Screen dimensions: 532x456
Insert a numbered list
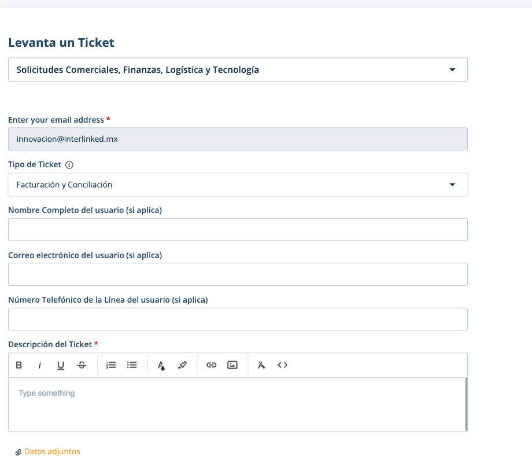(111, 365)
